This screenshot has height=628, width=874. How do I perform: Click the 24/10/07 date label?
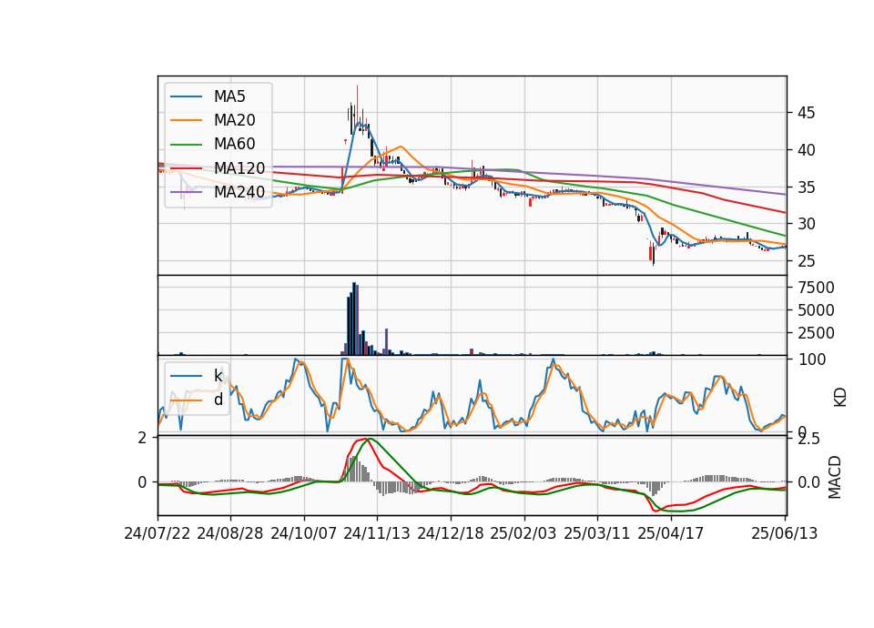click(304, 533)
